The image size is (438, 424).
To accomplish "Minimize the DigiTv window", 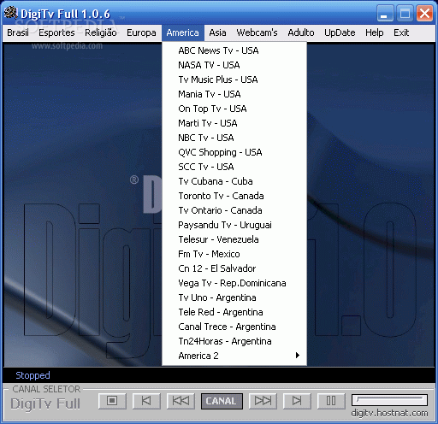I will click(x=385, y=14).
